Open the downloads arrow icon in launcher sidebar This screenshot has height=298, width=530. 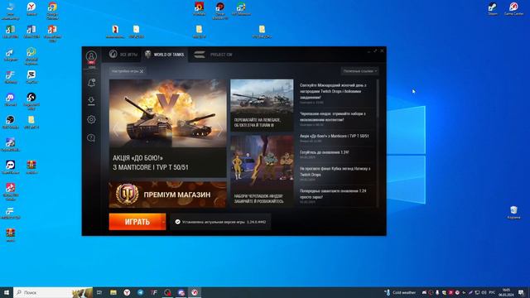91,101
